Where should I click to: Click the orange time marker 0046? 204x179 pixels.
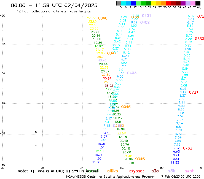[x=126, y=107]
